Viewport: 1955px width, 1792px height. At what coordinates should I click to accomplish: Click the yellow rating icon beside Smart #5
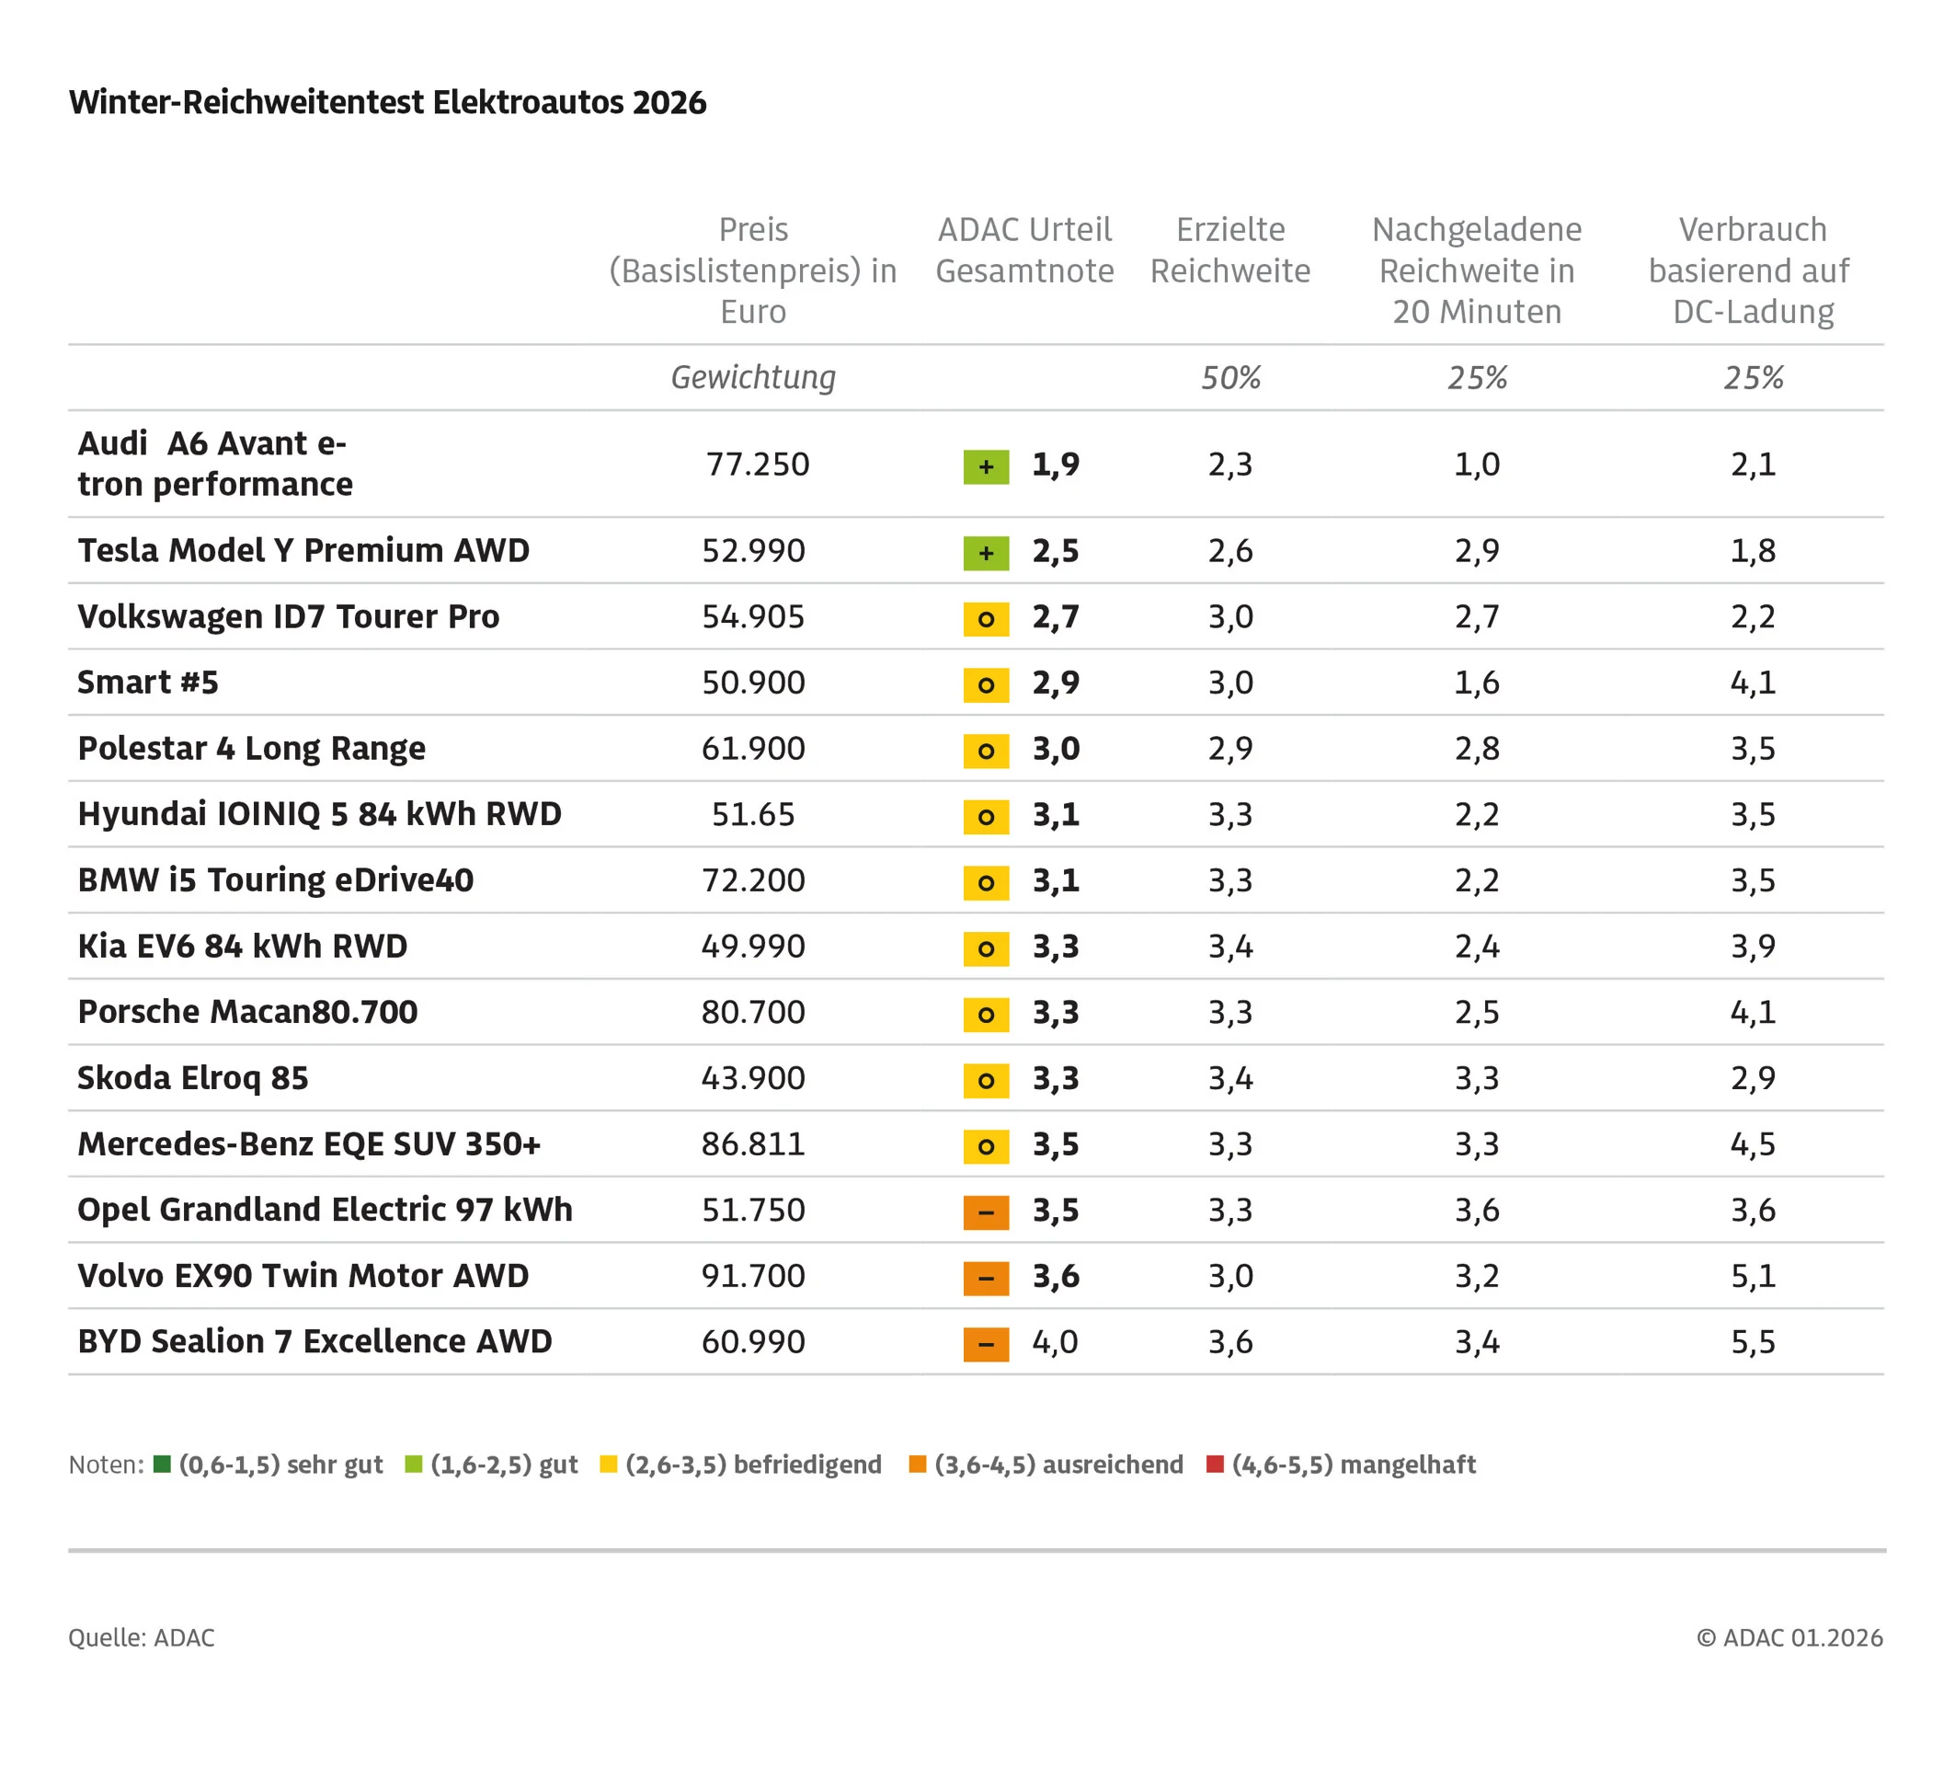[985, 685]
